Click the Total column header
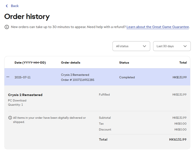Screen dimensions: 195x152 pyautogui.click(x=183, y=63)
